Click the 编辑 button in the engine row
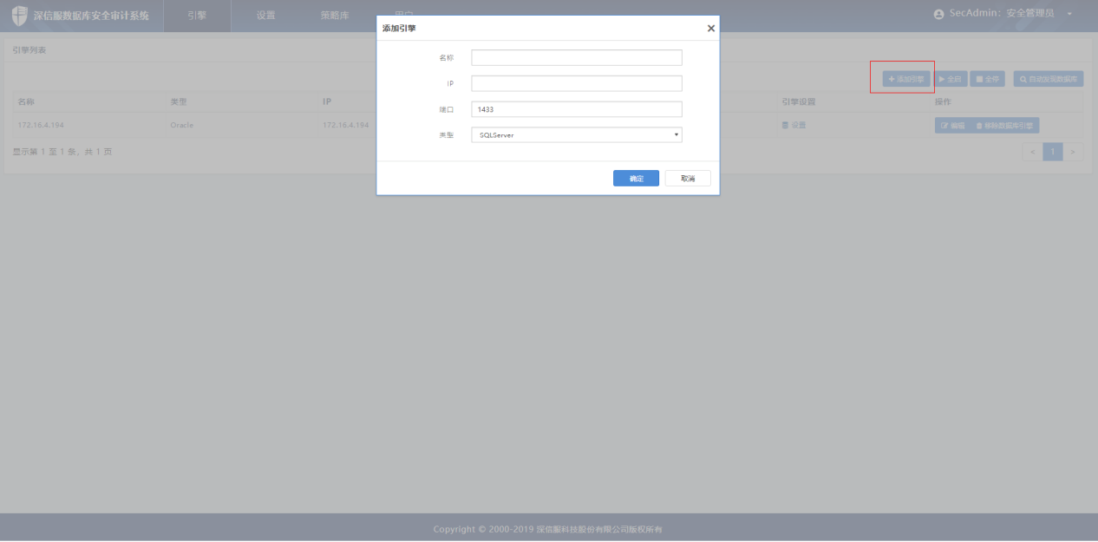The image size is (1098, 542). click(952, 126)
